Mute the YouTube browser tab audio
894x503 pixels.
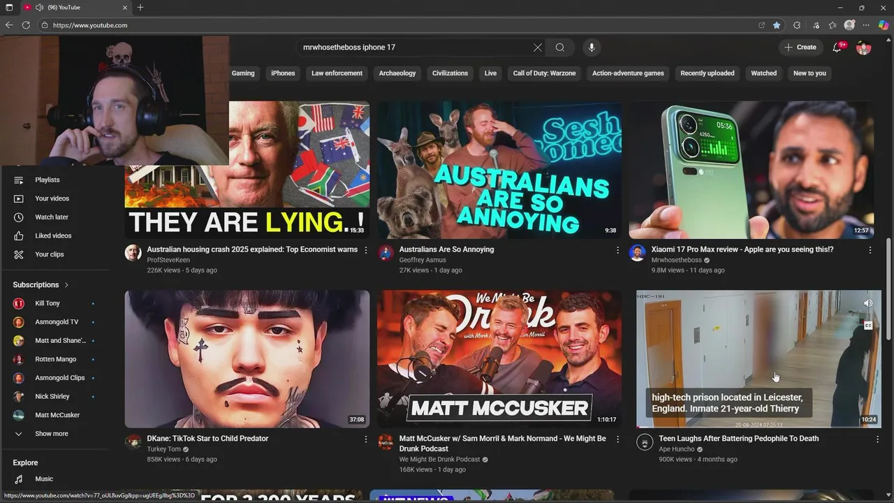coord(39,8)
